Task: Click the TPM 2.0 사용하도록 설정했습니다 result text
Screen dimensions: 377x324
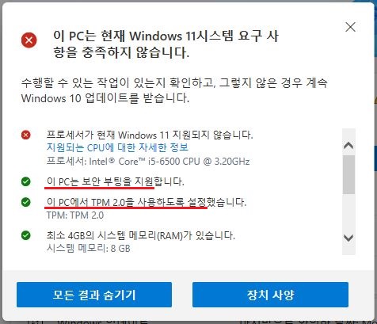Action: click(147, 202)
